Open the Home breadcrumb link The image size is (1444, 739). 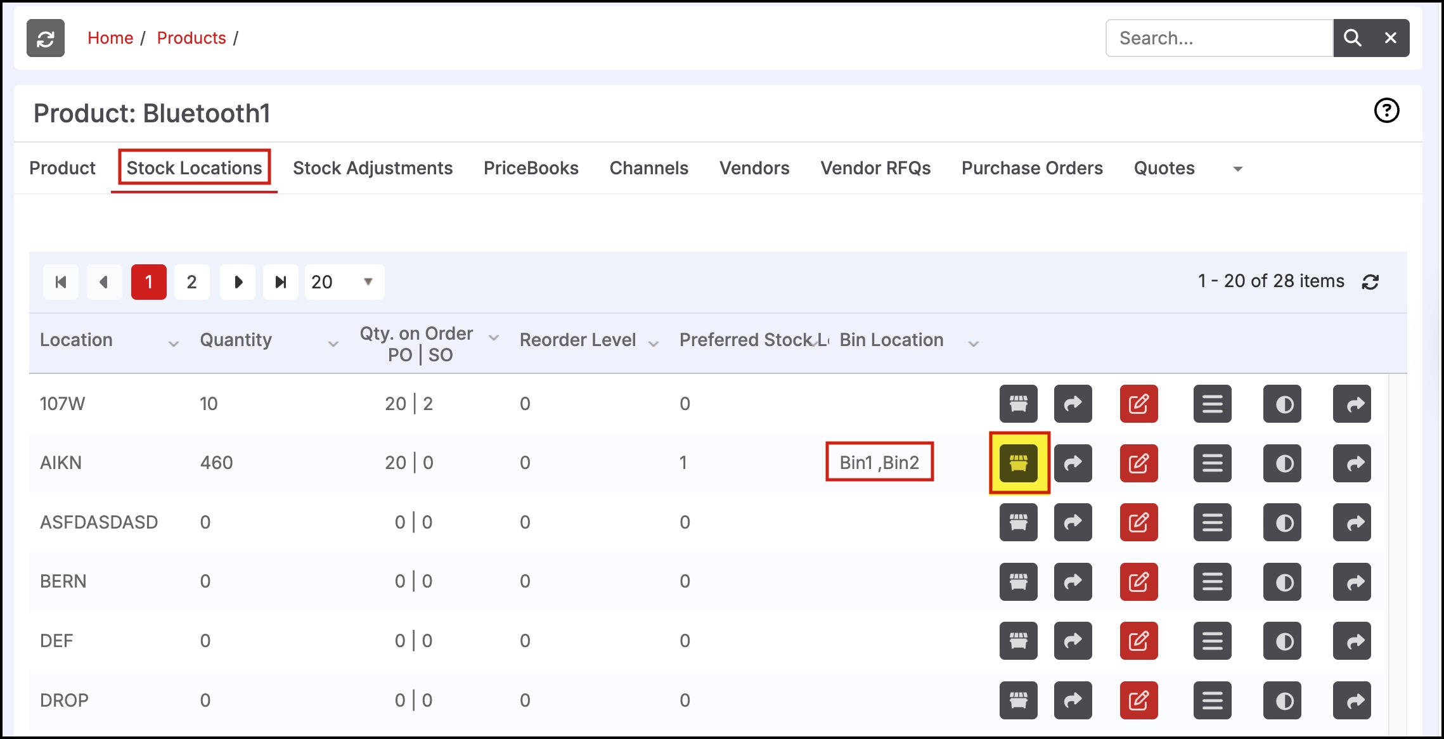pos(110,38)
